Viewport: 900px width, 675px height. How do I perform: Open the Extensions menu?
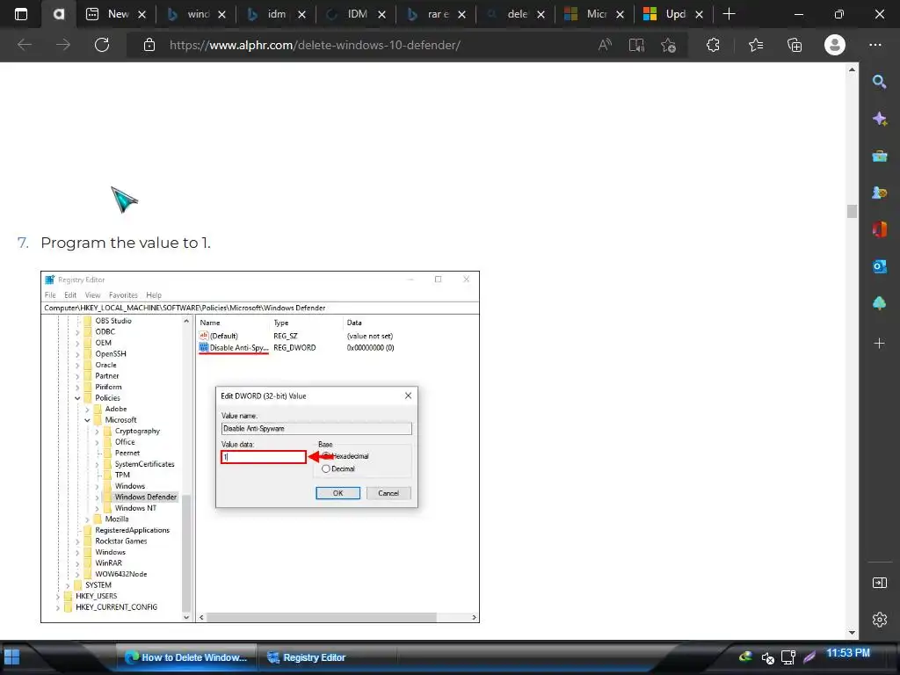[x=713, y=45]
